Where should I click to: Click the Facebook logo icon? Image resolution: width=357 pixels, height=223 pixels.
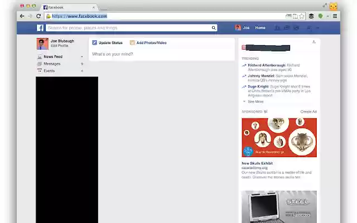(x=40, y=28)
